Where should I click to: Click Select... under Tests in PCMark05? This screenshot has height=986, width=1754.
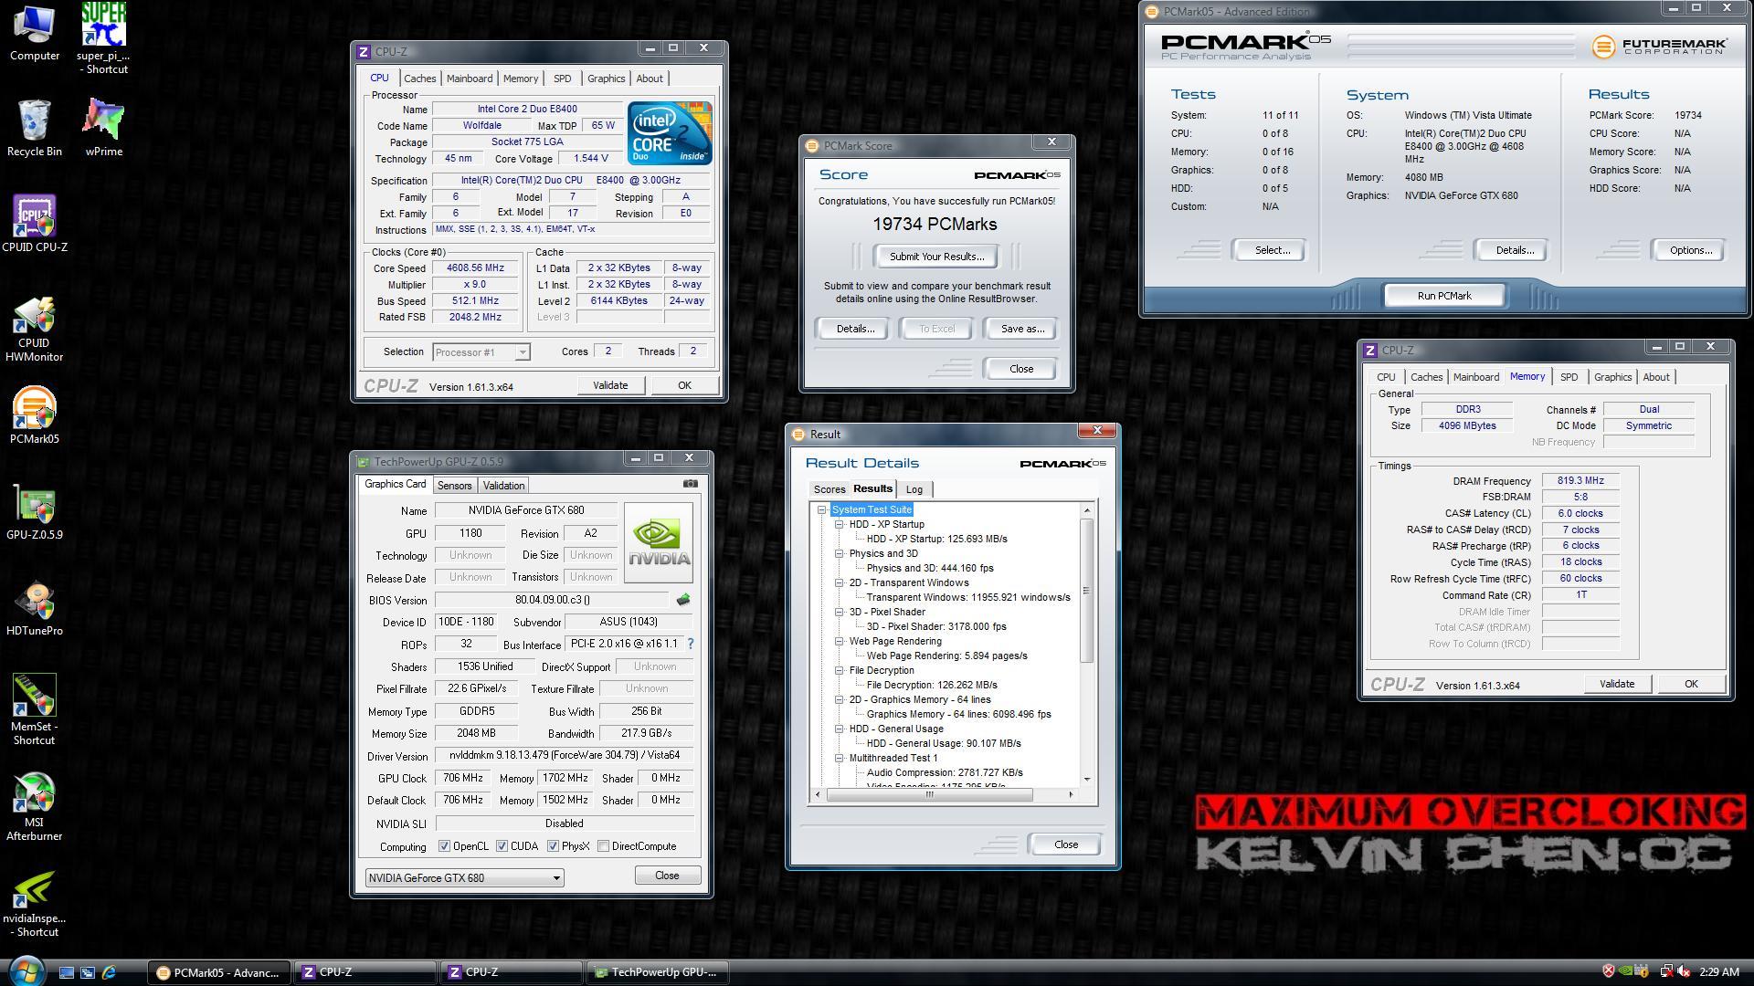pyautogui.click(x=1272, y=250)
